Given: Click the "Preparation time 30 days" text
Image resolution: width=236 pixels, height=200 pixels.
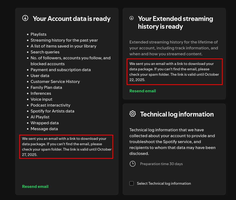Looking at the screenshot, I should click(x=161, y=164).
